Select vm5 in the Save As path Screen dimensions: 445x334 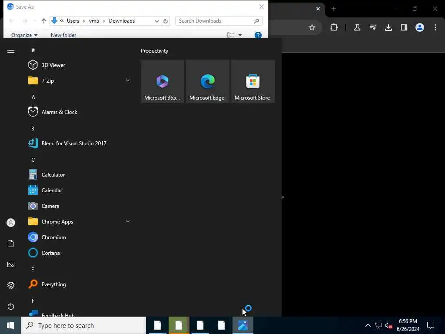(94, 21)
